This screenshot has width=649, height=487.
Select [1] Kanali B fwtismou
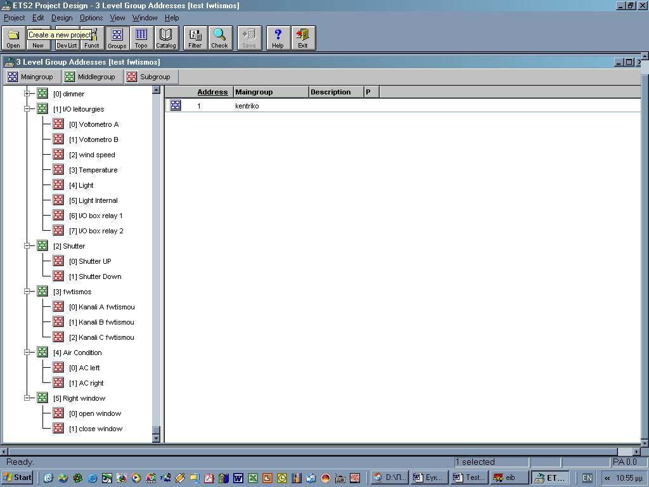[x=101, y=322]
